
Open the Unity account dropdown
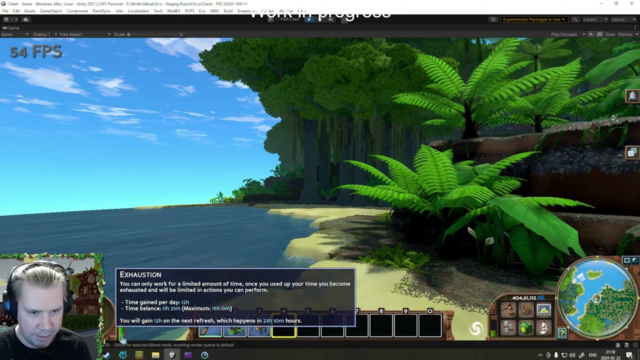pos(10,19)
